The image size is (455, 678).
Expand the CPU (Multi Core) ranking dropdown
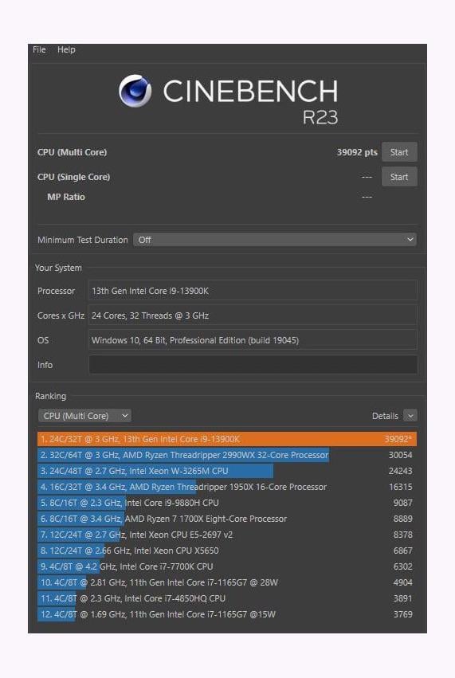point(84,416)
